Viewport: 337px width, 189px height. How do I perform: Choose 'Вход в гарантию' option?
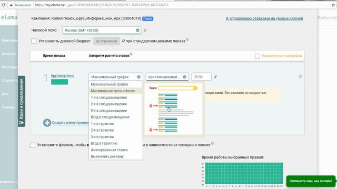116,143
